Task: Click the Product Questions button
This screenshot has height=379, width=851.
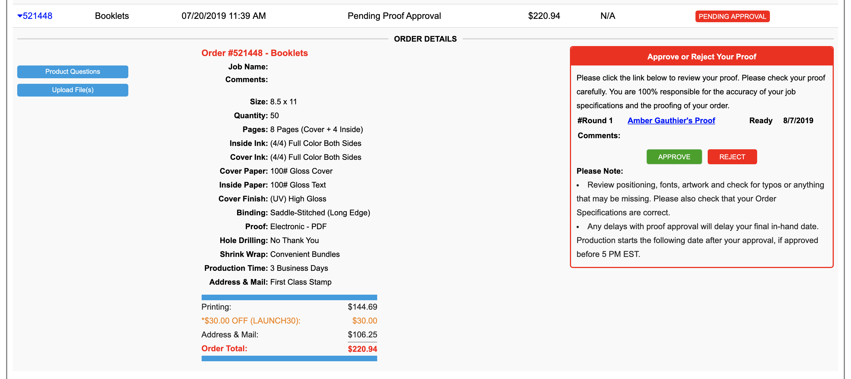Action: 72,72
